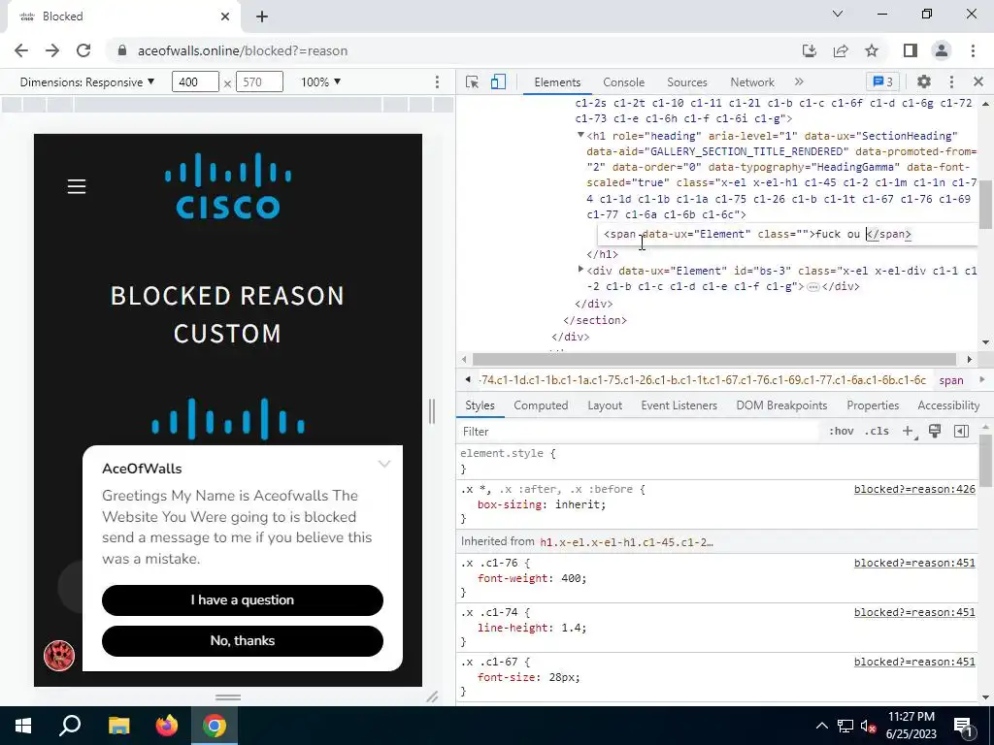Open Firefox from the taskbar
994x745 pixels.
point(167,726)
